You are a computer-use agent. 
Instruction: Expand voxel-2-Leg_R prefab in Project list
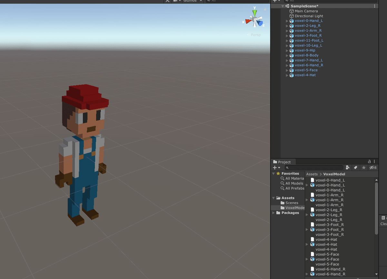(307, 215)
